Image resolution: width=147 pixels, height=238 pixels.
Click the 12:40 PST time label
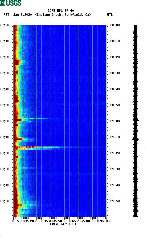(5, 89)
